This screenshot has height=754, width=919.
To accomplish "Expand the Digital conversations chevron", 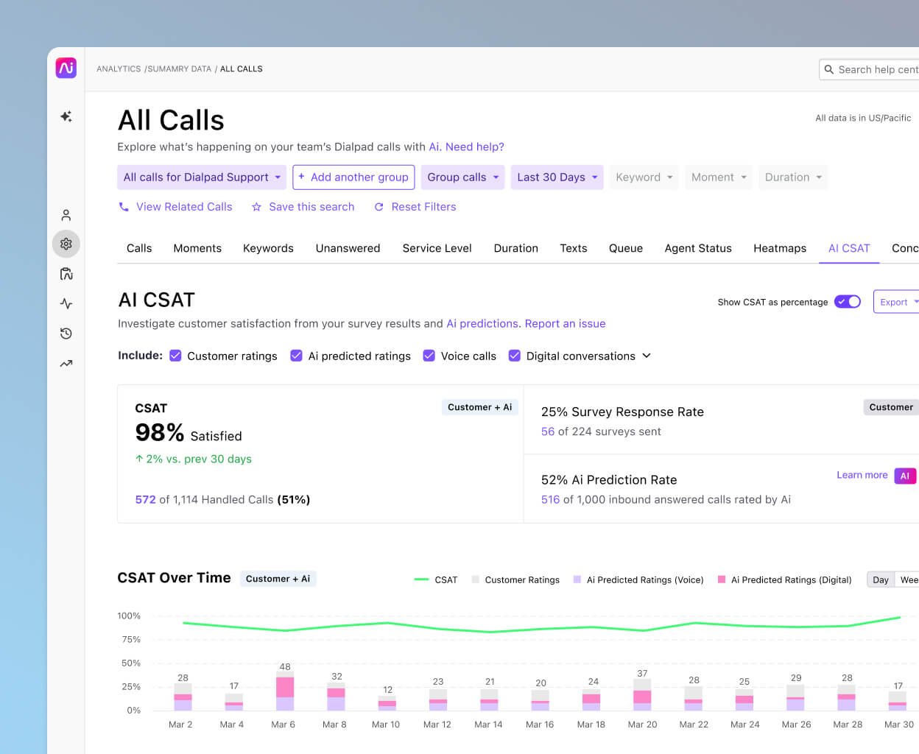I will click(x=647, y=356).
